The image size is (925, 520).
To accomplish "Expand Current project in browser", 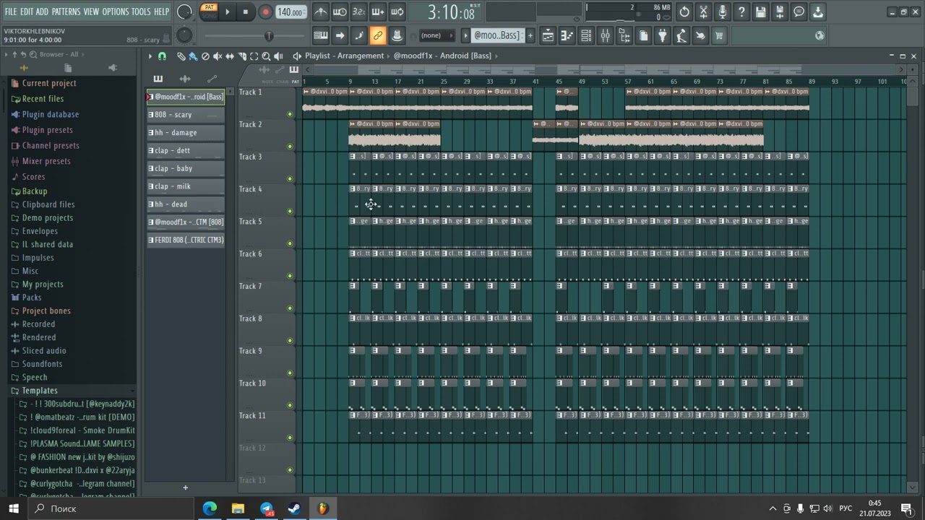I will coord(48,83).
